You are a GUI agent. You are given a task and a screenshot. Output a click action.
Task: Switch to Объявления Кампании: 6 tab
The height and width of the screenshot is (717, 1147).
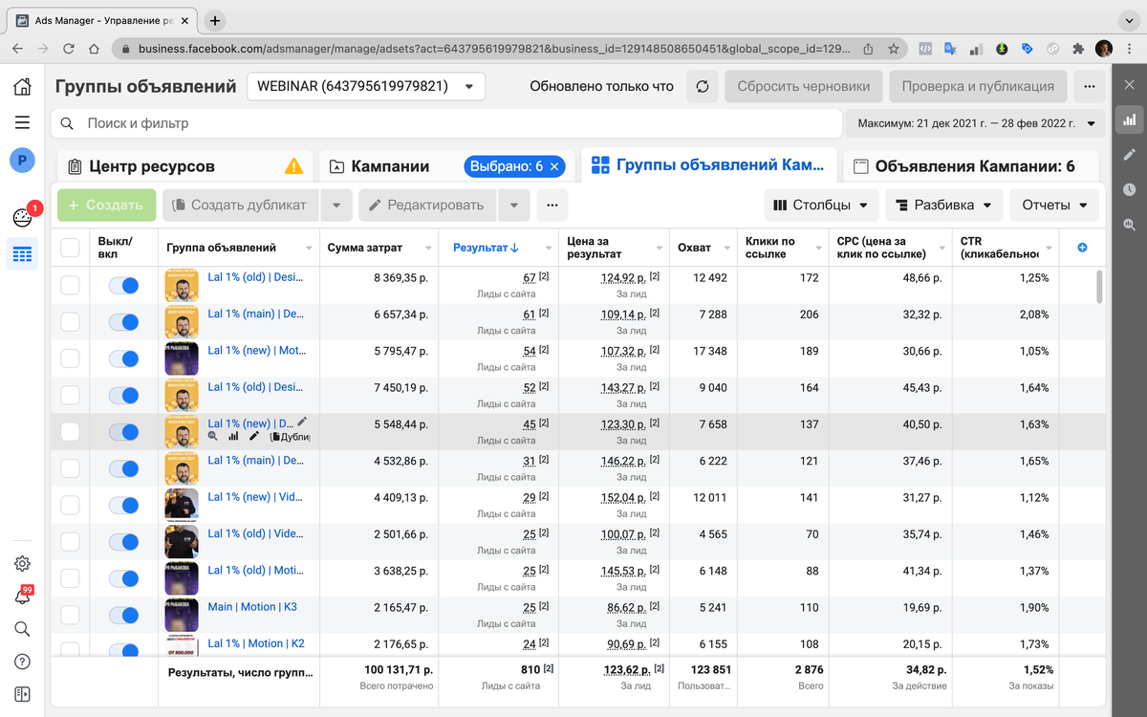tap(971, 166)
